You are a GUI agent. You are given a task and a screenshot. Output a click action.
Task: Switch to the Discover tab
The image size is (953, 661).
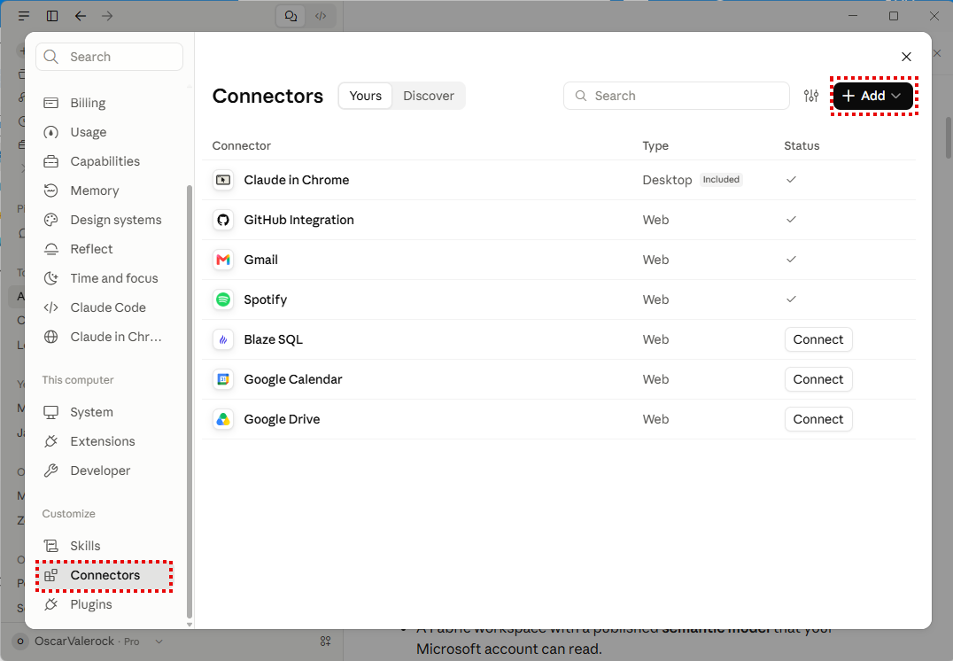coord(429,96)
